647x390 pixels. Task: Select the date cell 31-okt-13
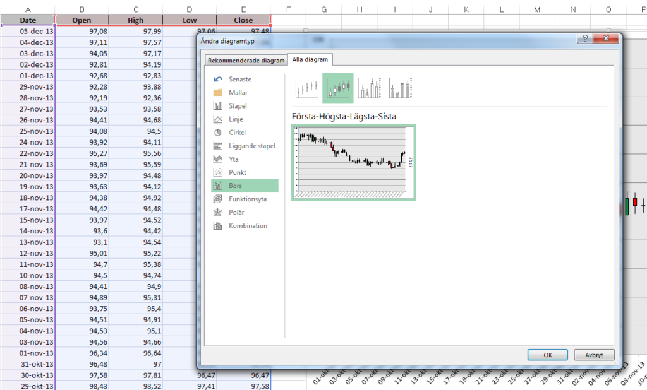pos(28,364)
